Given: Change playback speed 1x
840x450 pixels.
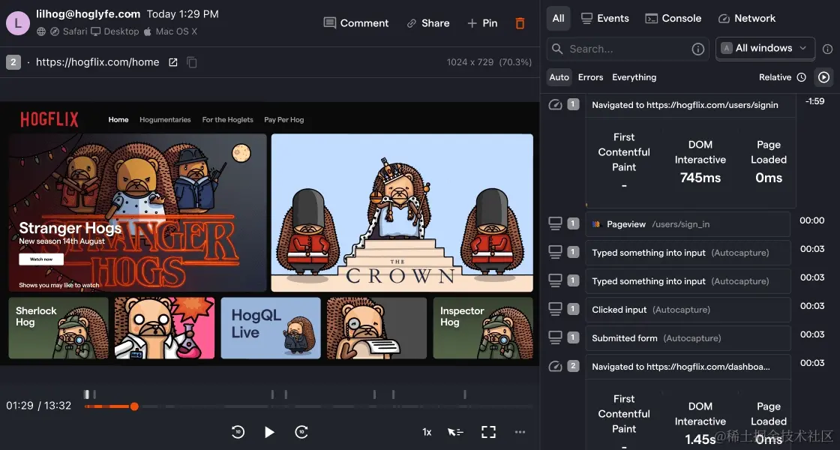Looking at the screenshot, I should (x=427, y=432).
